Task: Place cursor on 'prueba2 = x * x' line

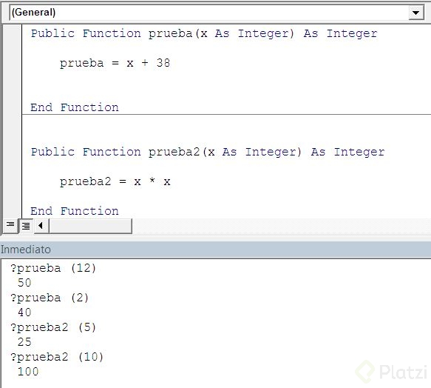Action: pyautogui.click(x=115, y=181)
